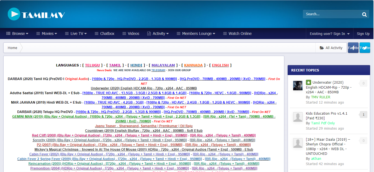
Task: Click the Members Lounge list icon
Action: (179, 34)
